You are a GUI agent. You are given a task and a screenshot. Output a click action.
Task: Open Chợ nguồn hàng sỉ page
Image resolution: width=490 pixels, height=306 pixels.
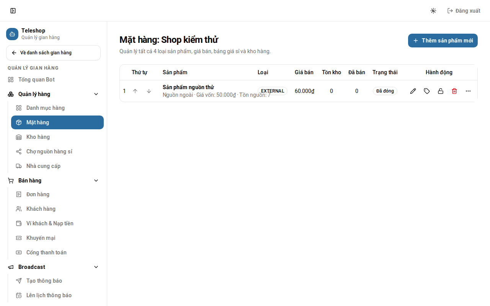57,151
